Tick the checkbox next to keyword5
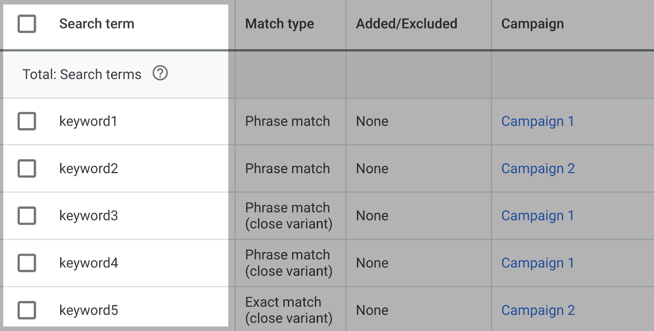Screen dimensions: 654x331 27,310
